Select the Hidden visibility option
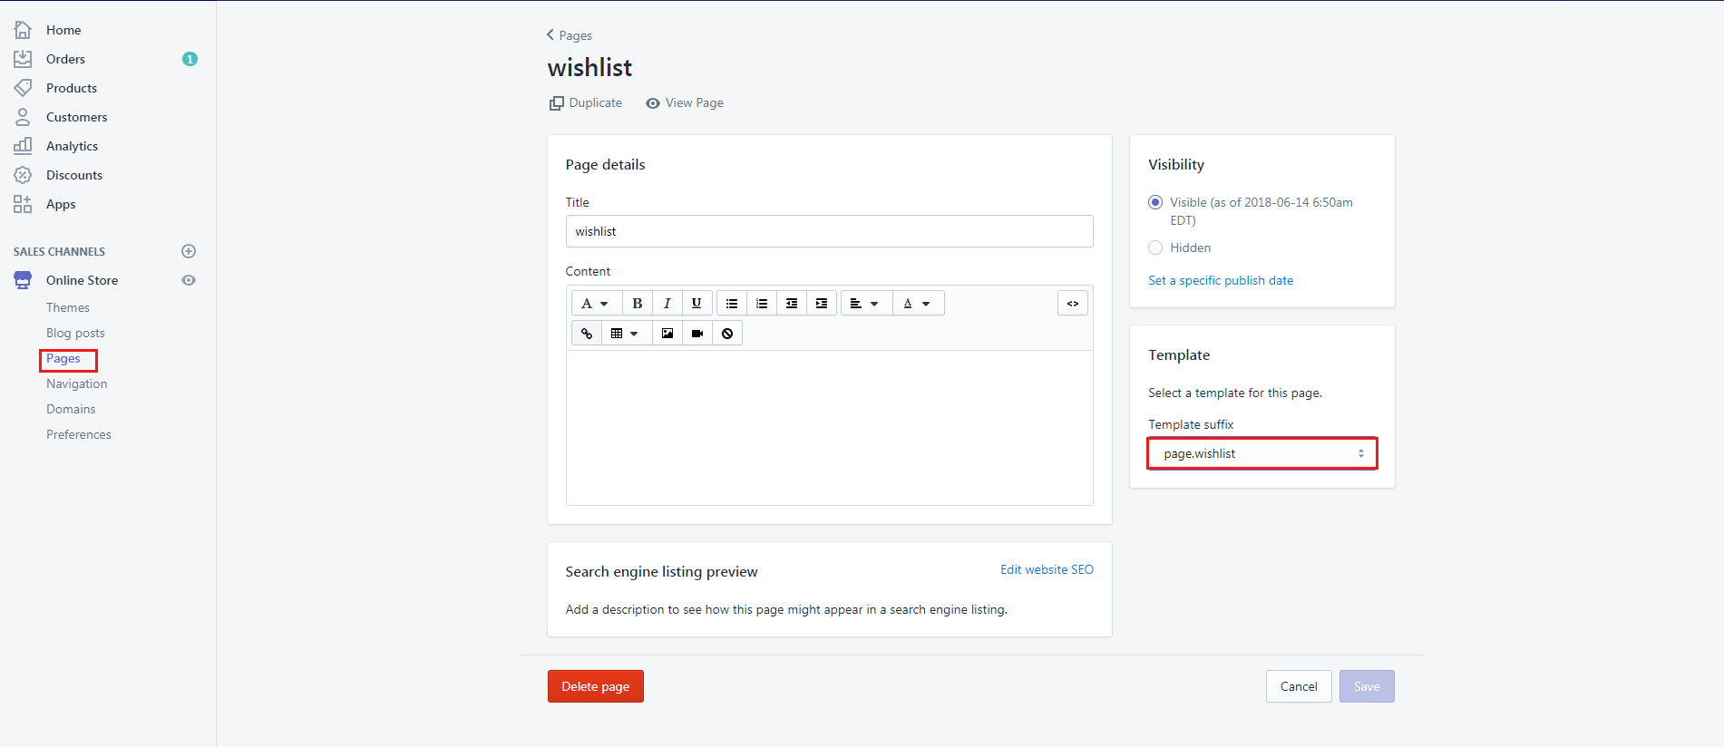1724x747 pixels. [1155, 247]
